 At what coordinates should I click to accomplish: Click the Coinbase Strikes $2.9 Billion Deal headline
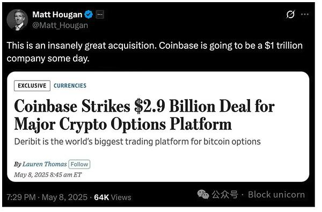pyautogui.click(x=144, y=115)
